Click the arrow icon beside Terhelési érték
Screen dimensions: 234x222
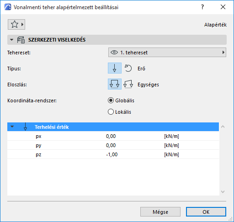(26, 127)
